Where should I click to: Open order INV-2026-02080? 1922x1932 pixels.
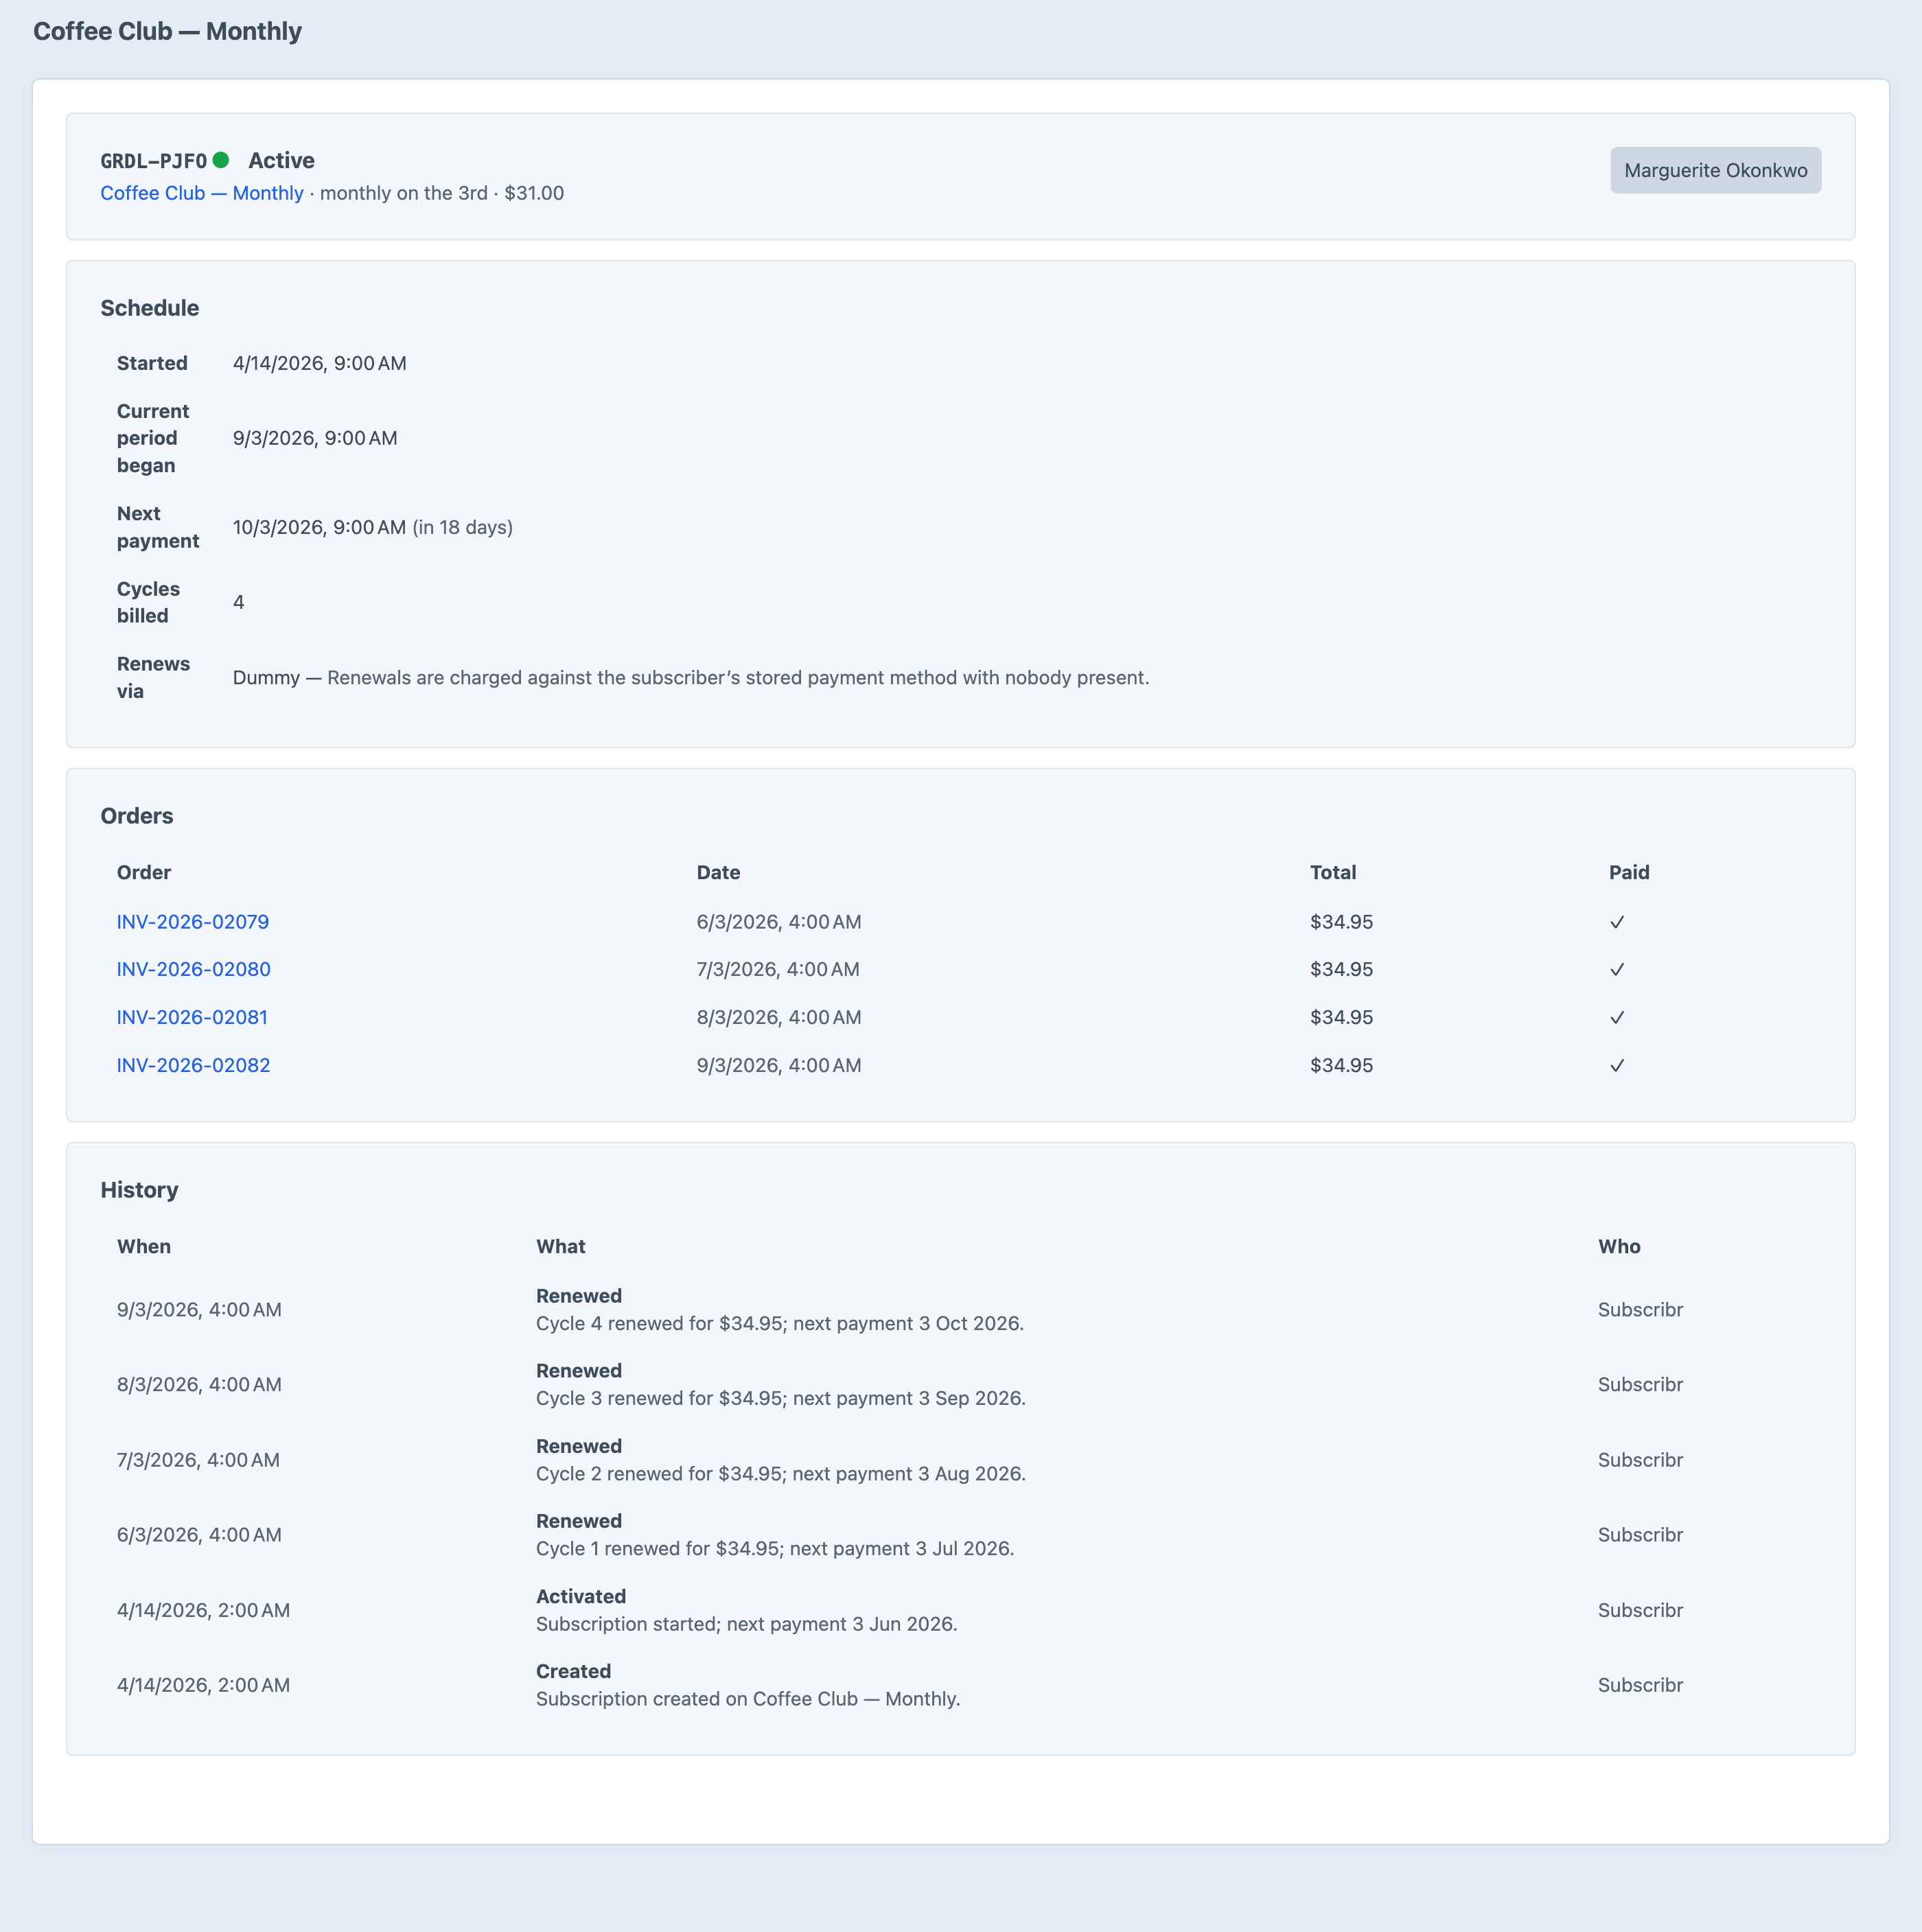194,969
